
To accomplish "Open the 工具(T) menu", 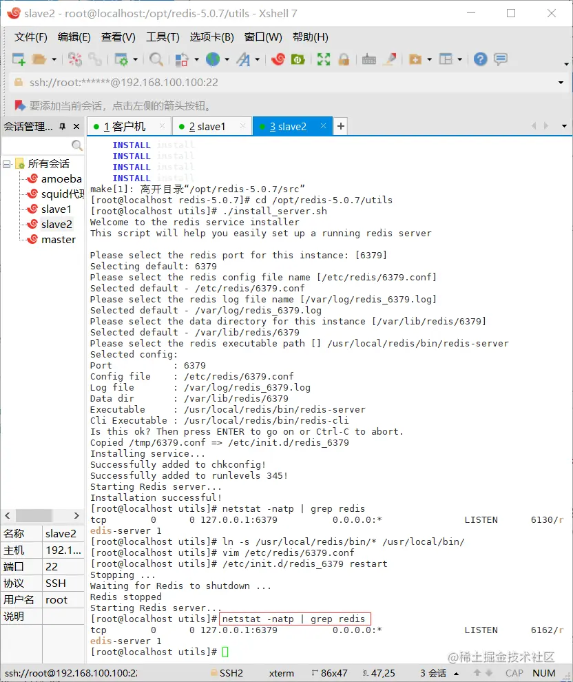I will point(163,37).
